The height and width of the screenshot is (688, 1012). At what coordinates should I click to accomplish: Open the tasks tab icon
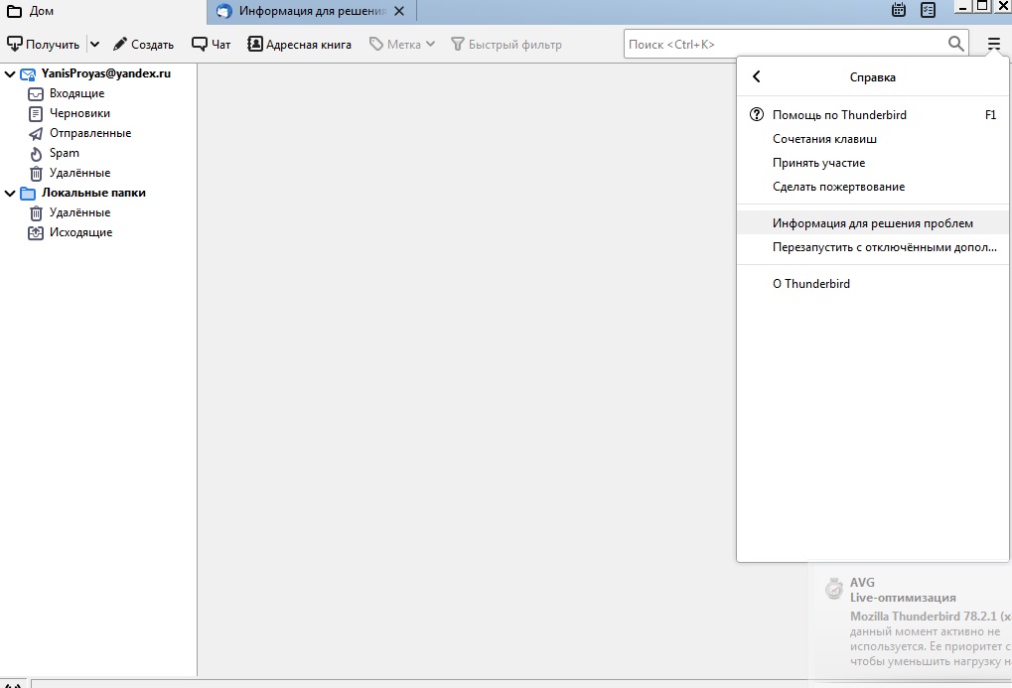[x=929, y=10]
